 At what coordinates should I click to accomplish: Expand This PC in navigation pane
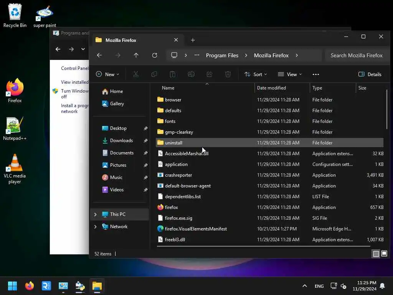click(x=95, y=214)
